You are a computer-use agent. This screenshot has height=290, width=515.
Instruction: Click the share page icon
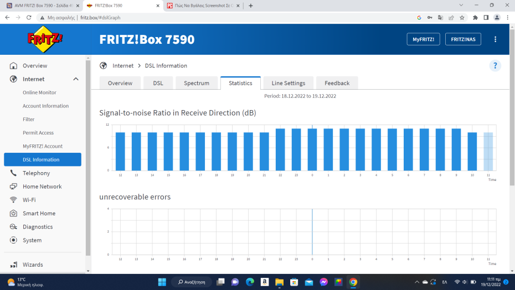tap(451, 18)
